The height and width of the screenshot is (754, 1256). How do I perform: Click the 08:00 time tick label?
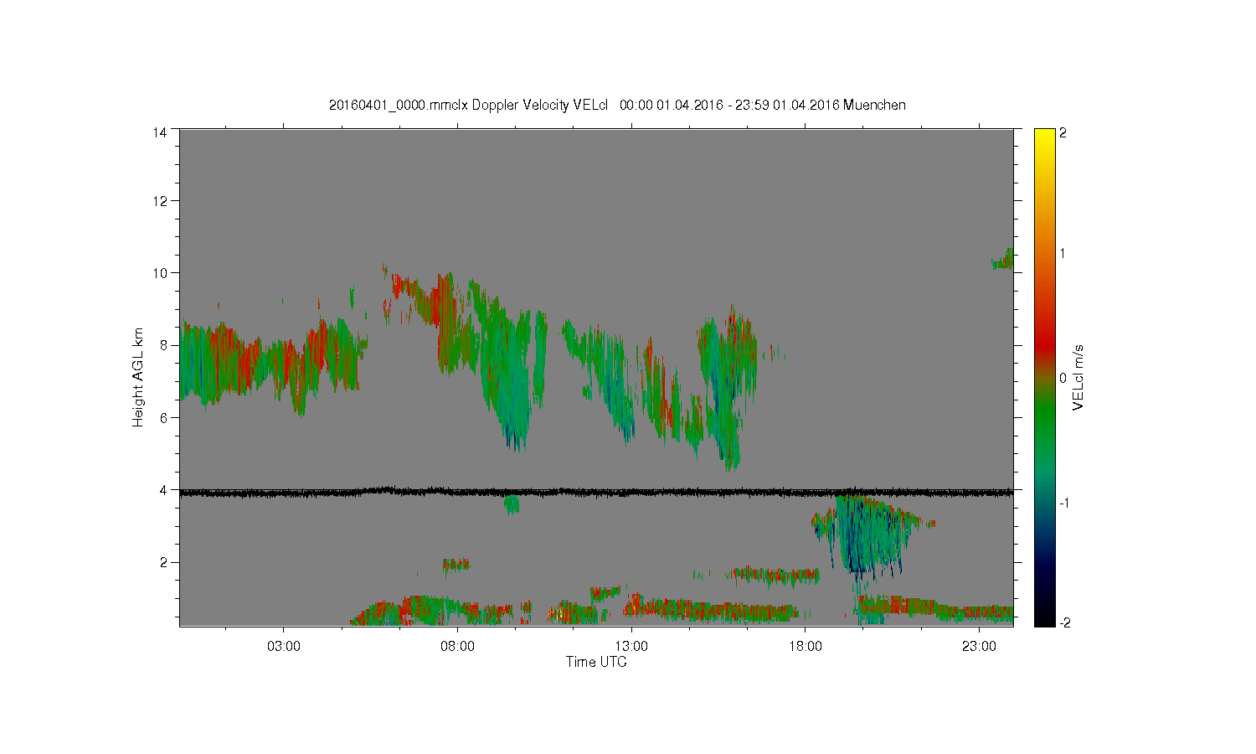pos(458,647)
